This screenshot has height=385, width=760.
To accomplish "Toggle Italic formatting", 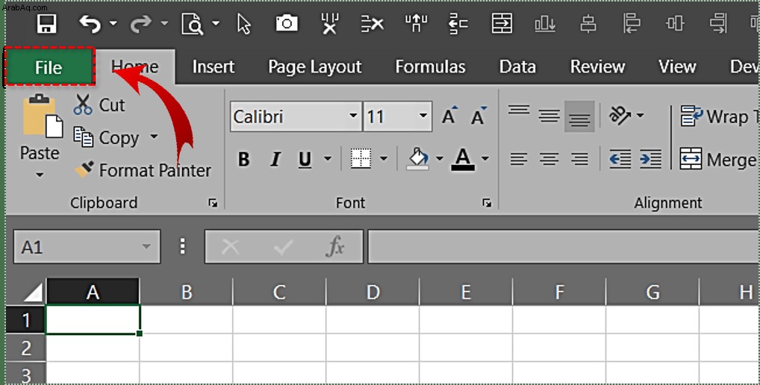I will [275, 159].
